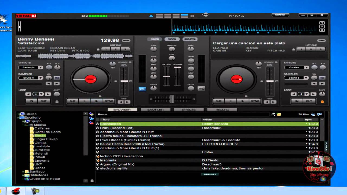The height and width of the screenshot is (195, 347).
Task: Switch to the BROWSER tab
Action: 122,110
